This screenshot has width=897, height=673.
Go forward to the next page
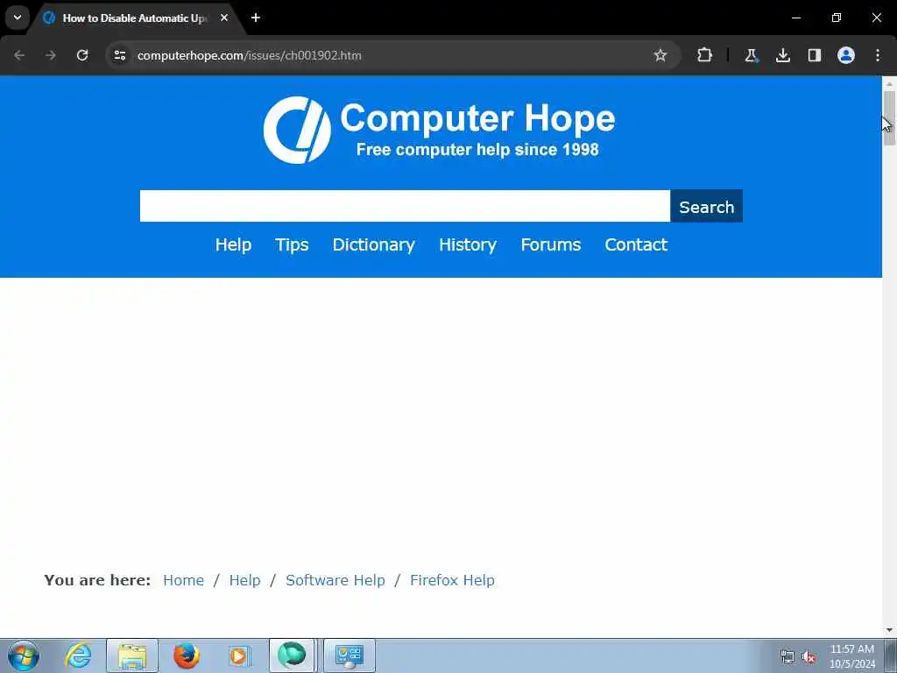click(51, 55)
